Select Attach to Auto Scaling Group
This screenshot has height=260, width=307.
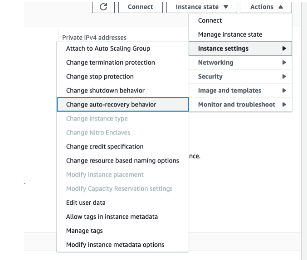pyautogui.click(x=108, y=48)
